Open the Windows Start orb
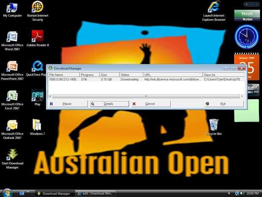 click(7, 193)
